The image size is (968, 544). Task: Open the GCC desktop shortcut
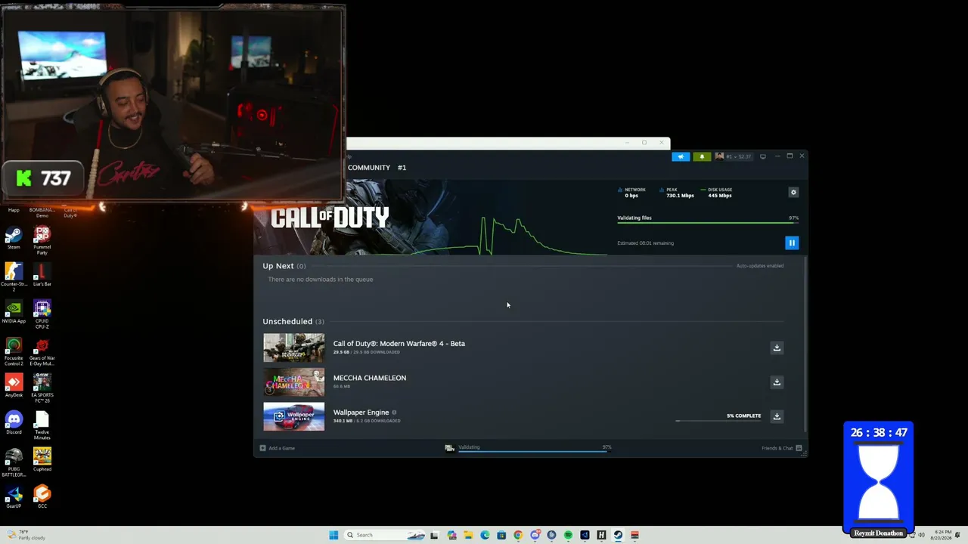[42, 497]
